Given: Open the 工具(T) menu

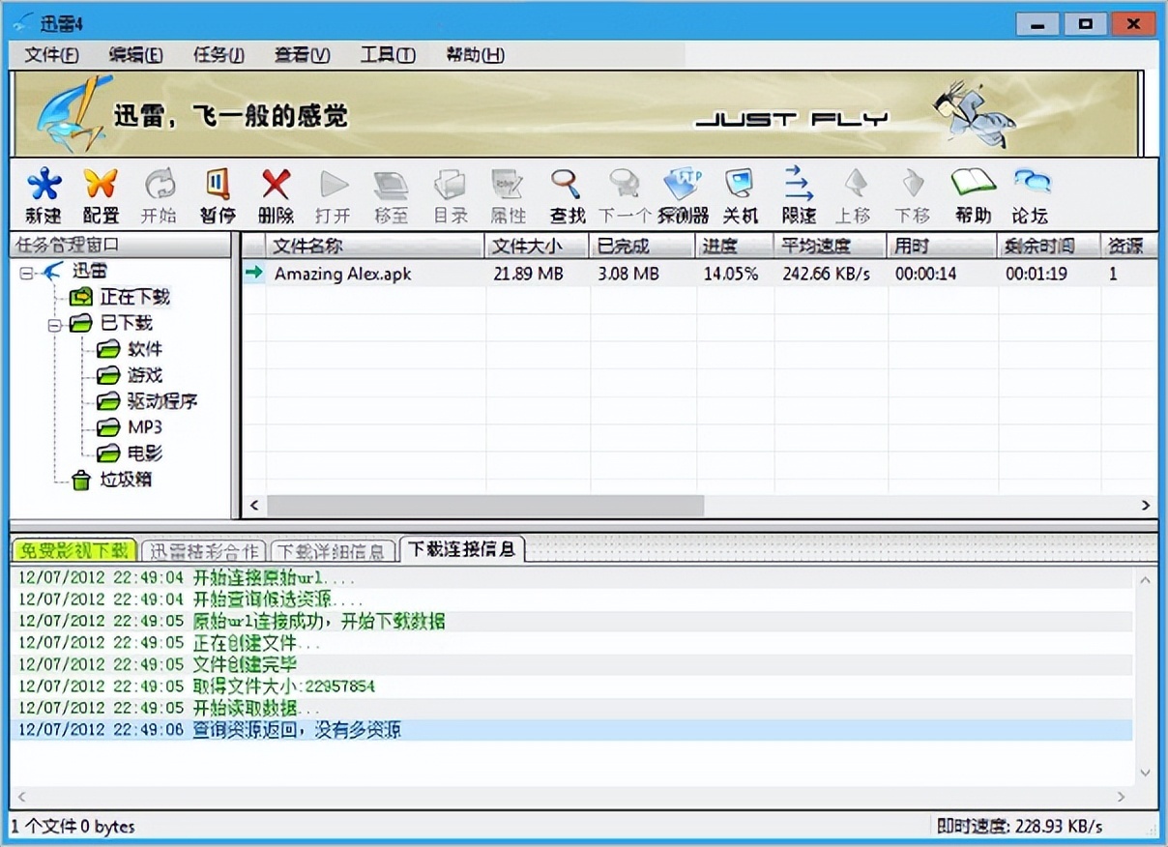Looking at the screenshot, I should (x=388, y=54).
